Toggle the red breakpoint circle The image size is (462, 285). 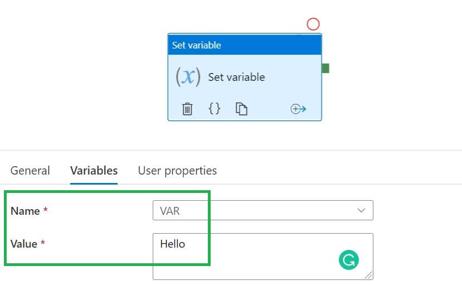(x=313, y=24)
